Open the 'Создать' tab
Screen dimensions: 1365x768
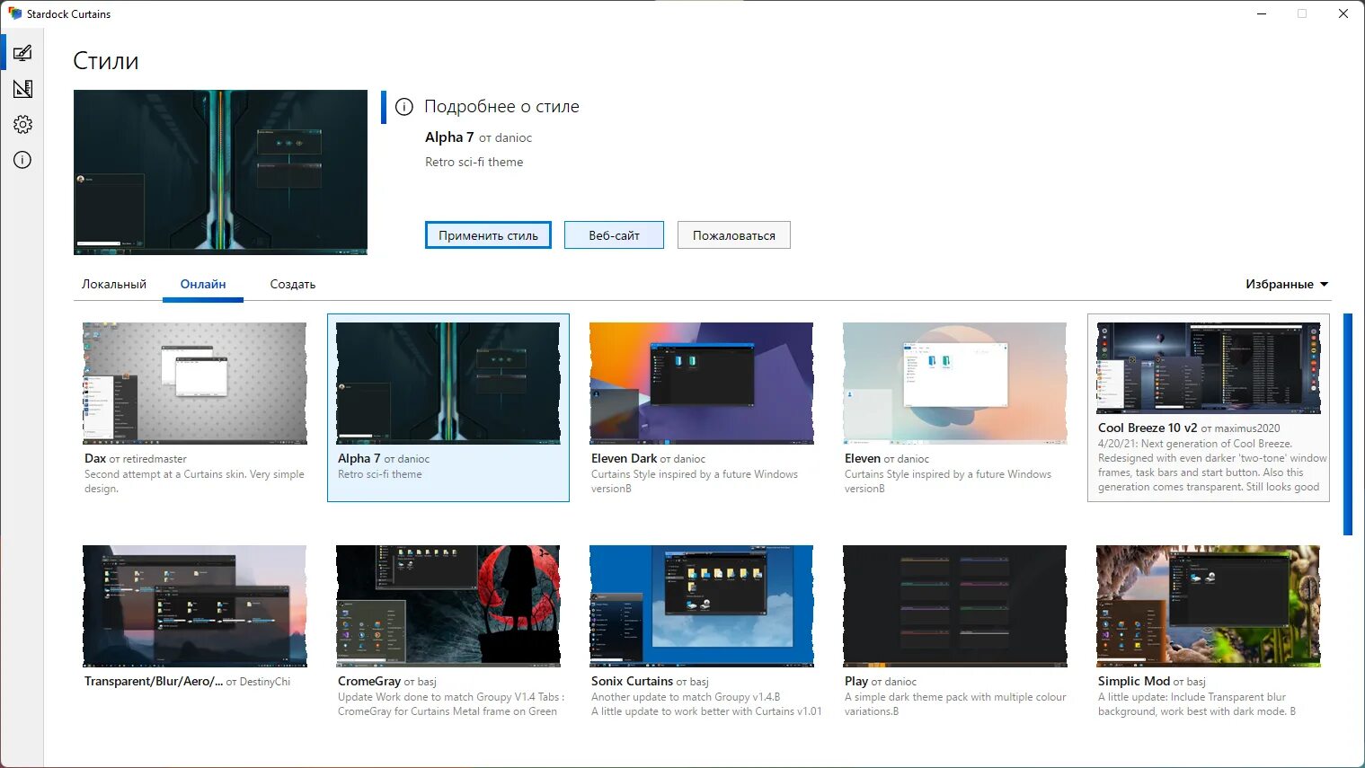[x=293, y=284]
